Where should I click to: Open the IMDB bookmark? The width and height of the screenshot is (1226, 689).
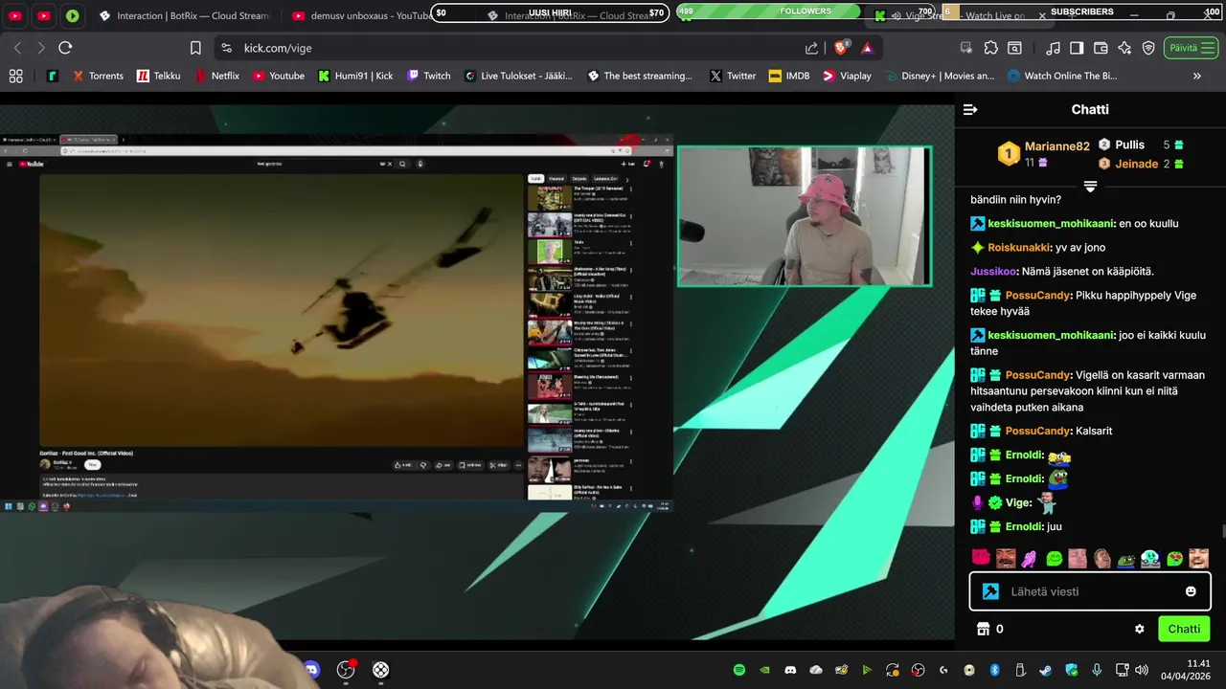tap(789, 76)
